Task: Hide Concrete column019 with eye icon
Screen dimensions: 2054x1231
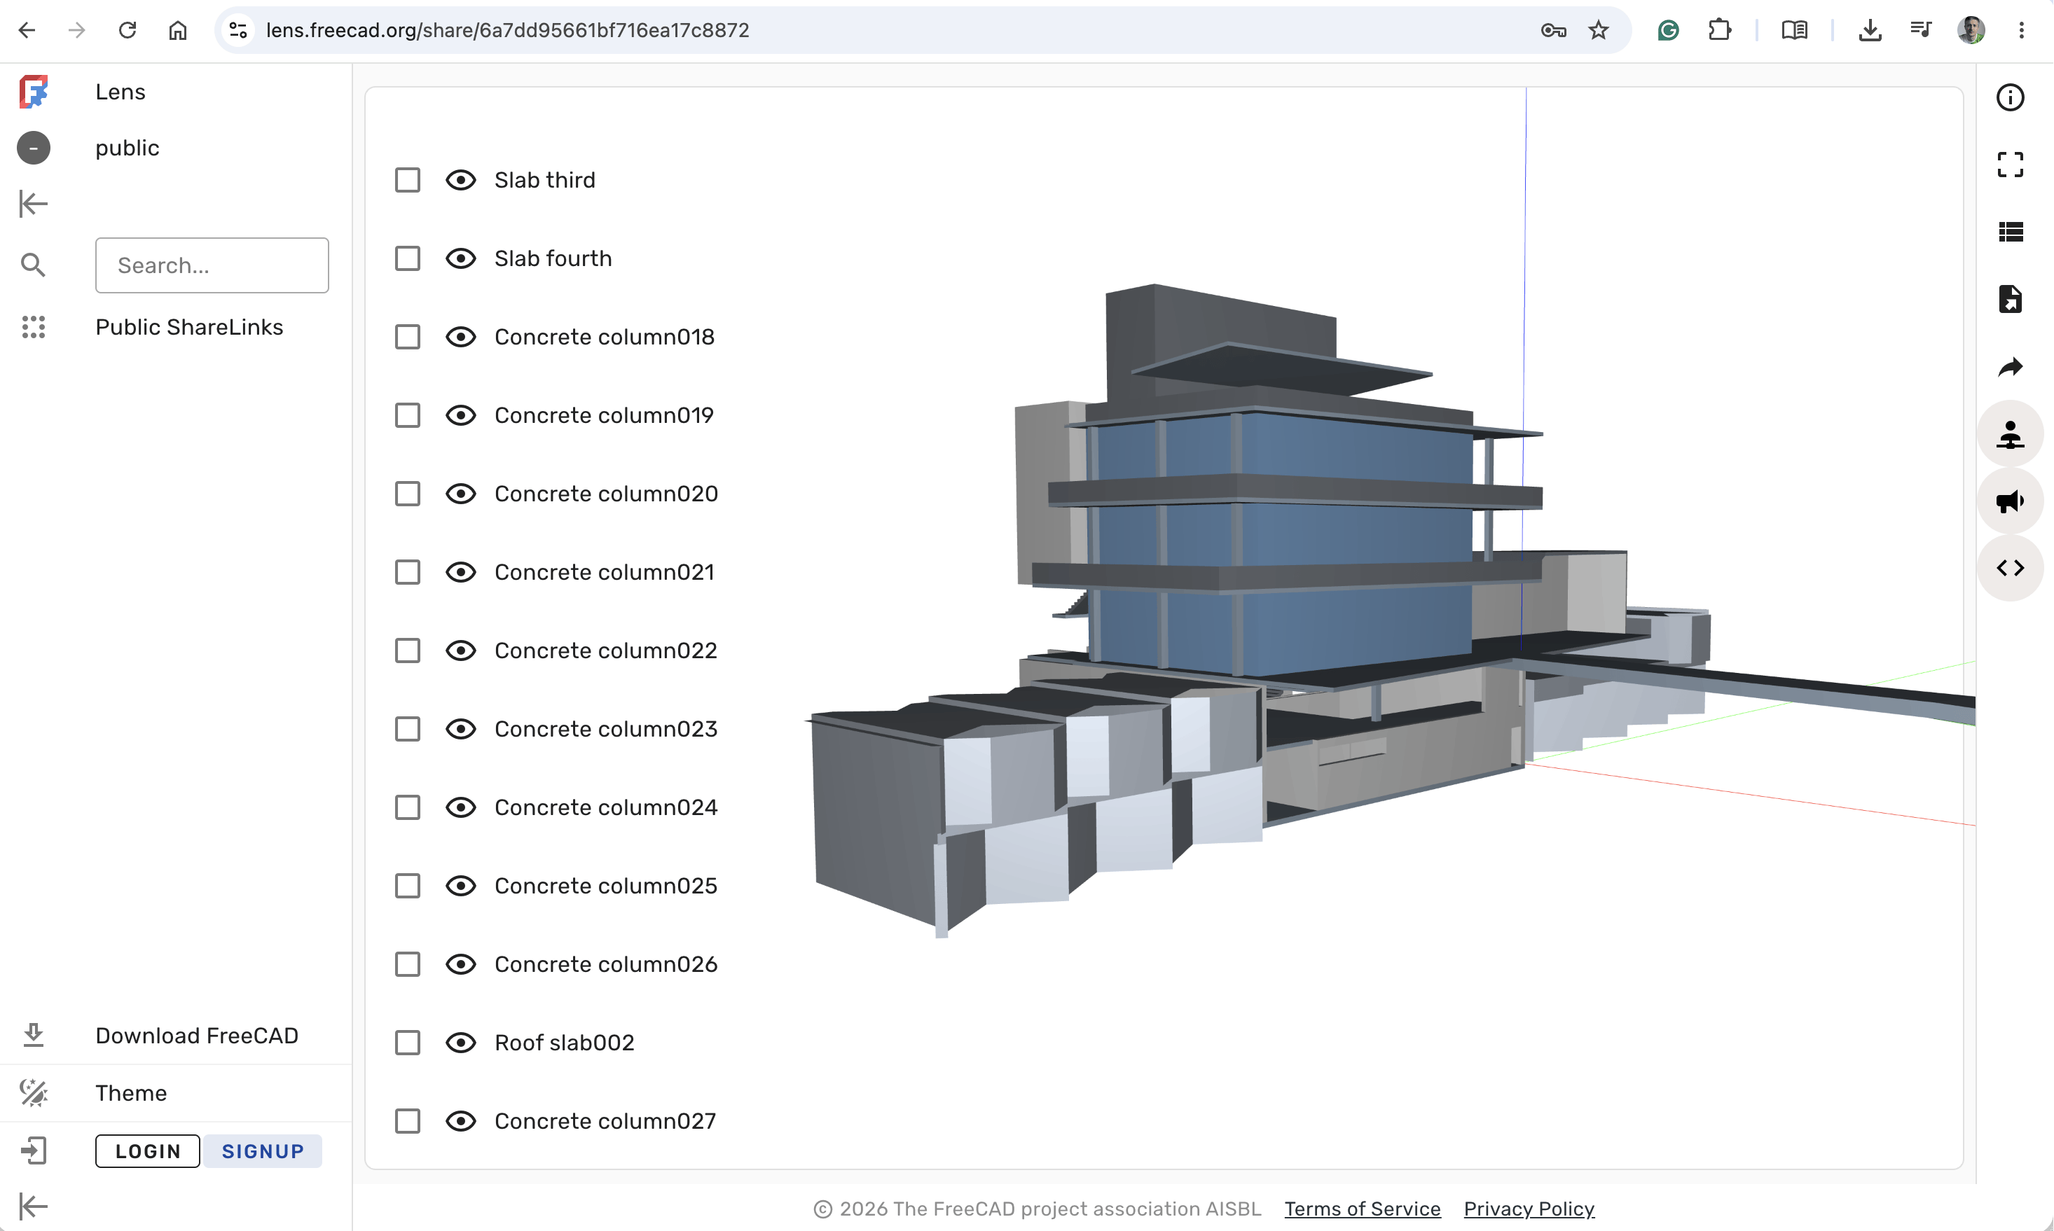Action: tap(460, 416)
